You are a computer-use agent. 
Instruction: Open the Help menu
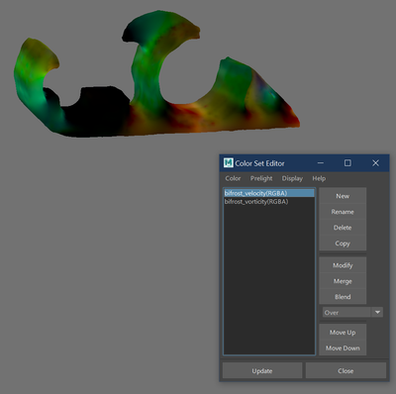319,178
